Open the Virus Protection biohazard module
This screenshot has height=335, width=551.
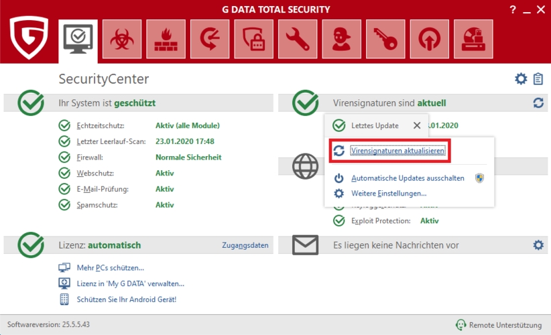(x=122, y=40)
